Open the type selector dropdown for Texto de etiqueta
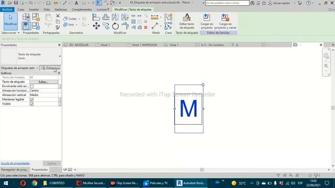This screenshot has width=335, height=188. (x=60, y=56)
